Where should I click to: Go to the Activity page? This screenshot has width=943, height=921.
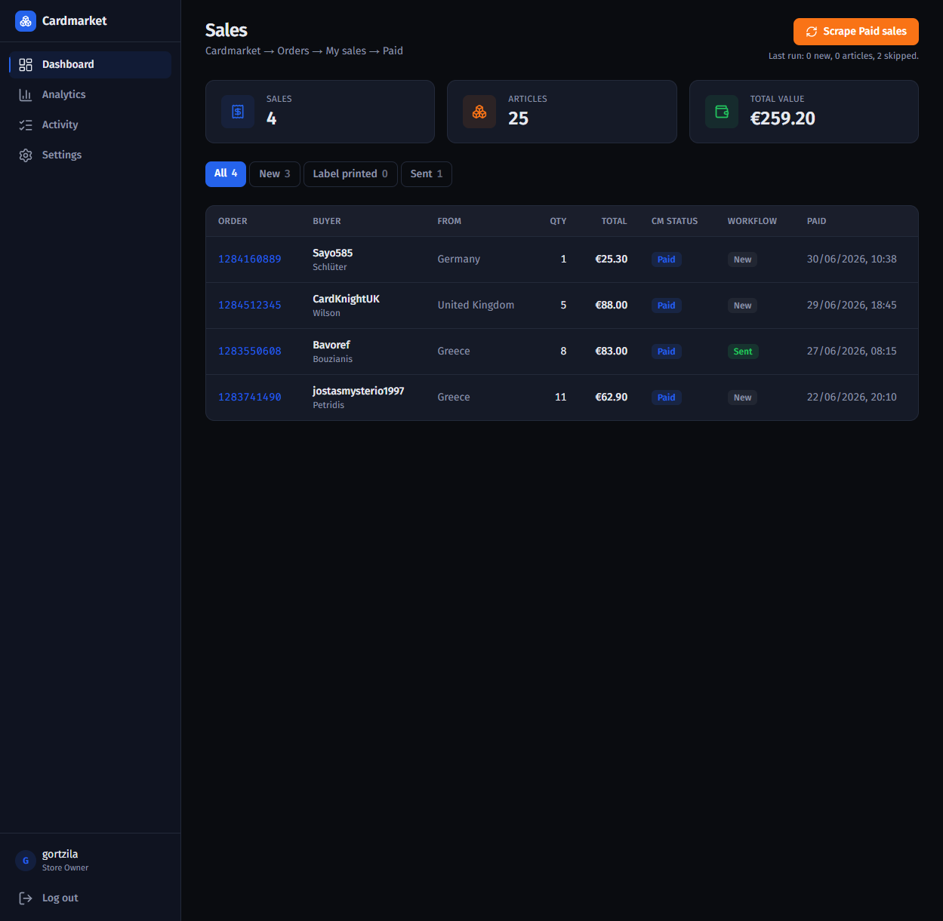[x=91, y=125]
